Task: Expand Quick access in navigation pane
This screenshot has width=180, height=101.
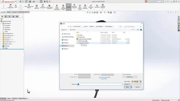Action: 61,34
